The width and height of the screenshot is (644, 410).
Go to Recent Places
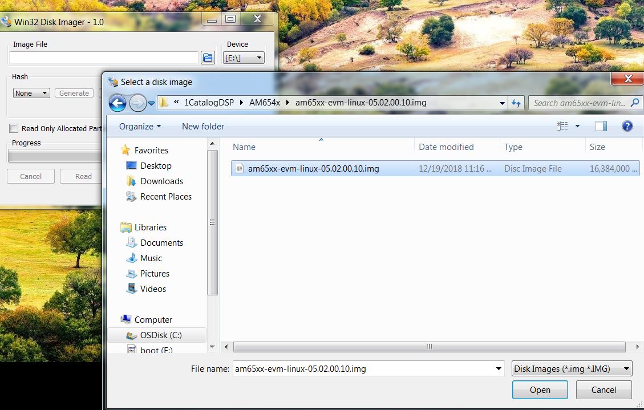click(166, 197)
